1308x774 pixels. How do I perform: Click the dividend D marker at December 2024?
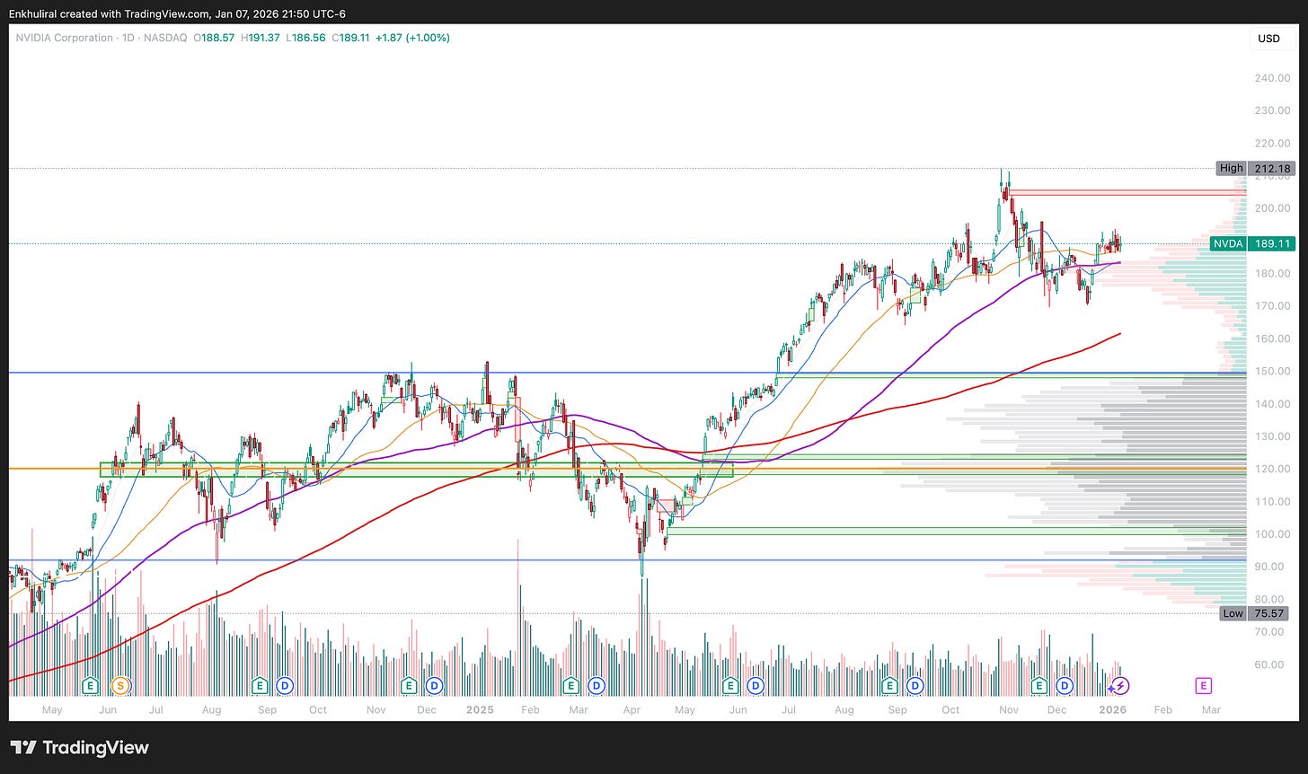(x=434, y=686)
